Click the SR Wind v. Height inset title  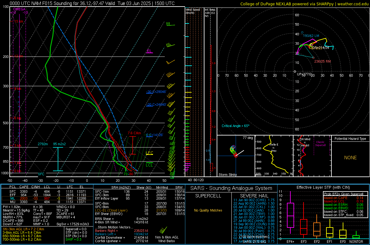coord(305,142)
